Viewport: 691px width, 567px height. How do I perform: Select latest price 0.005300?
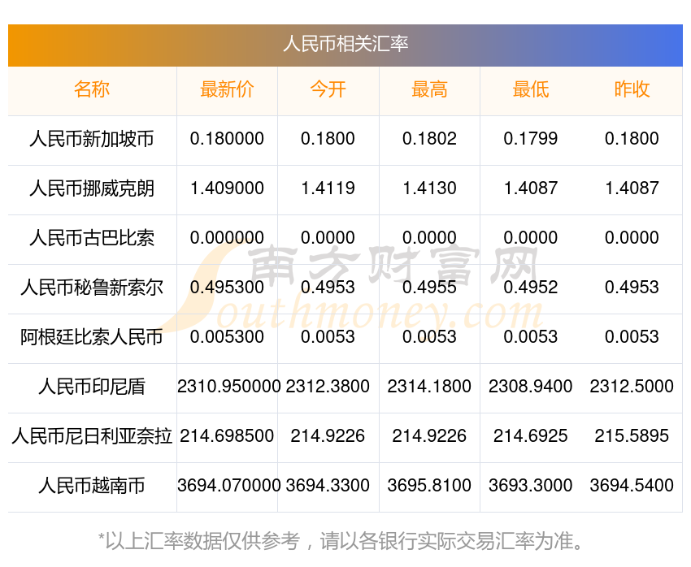[x=227, y=337]
